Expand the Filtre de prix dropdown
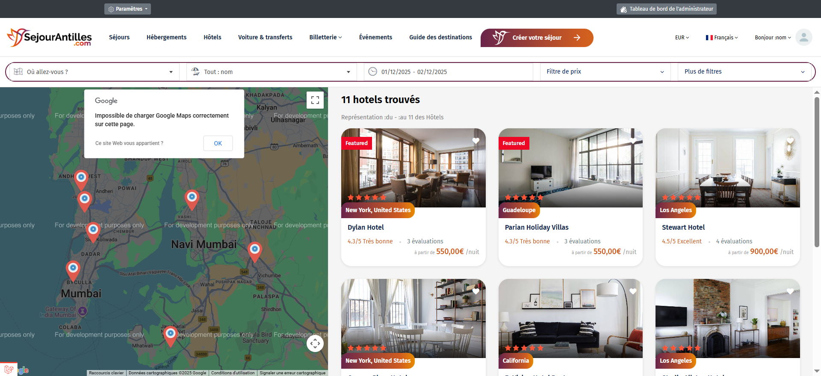This screenshot has width=821, height=376. point(605,71)
